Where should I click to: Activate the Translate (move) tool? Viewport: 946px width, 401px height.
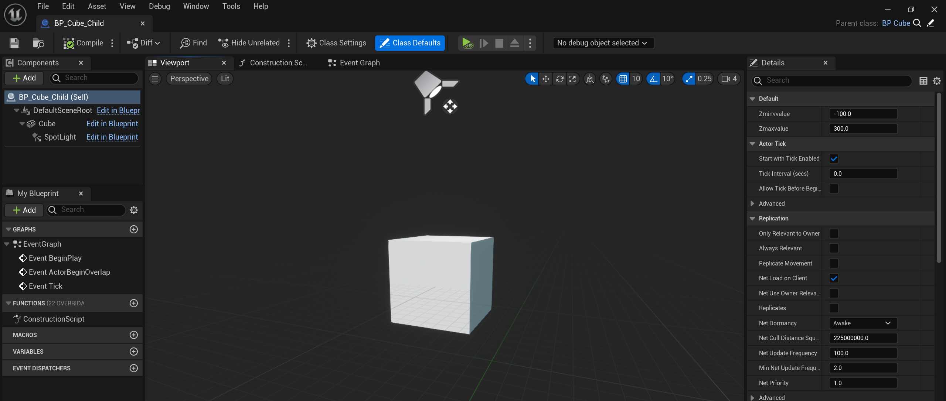pyautogui.click(x=546, y=79)
